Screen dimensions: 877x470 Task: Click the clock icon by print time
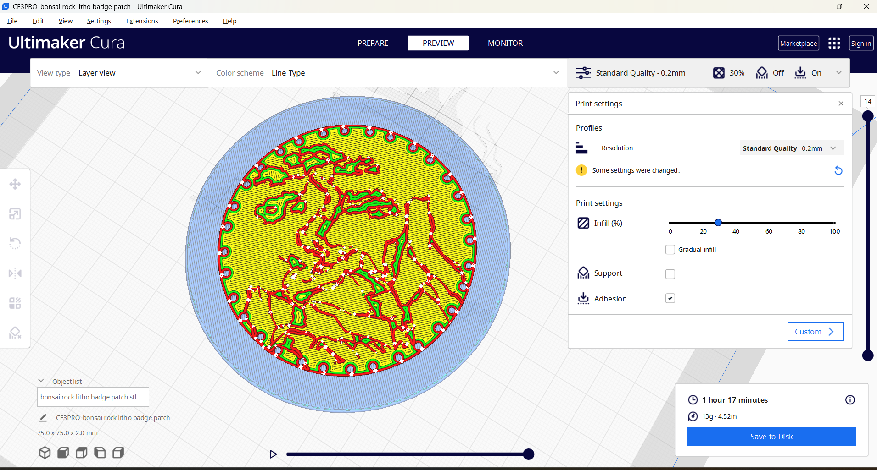point(693,400)
